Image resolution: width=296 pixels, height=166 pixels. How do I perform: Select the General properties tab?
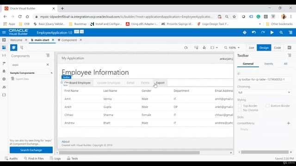point(248,64)
